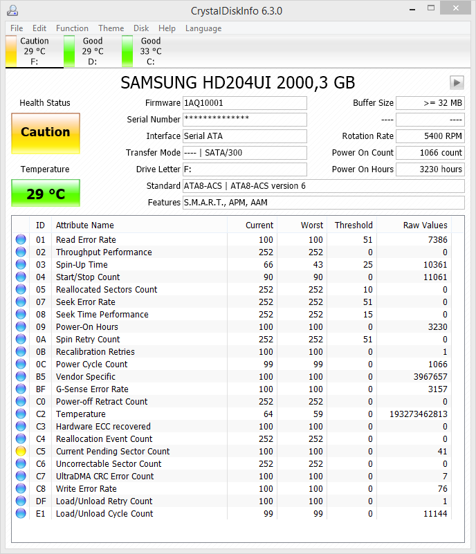
Task: Click raw value 193273462813 in Temperature row
Action: (x=419, y=414)
